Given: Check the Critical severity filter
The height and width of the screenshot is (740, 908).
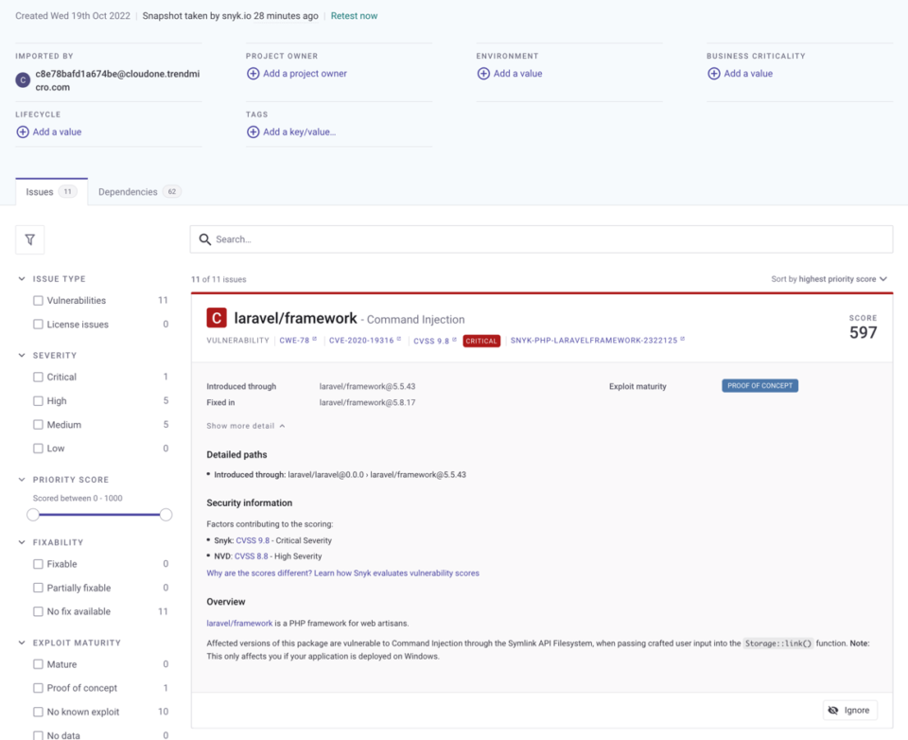Looking at the screenshot, I should tap(38, 378).
